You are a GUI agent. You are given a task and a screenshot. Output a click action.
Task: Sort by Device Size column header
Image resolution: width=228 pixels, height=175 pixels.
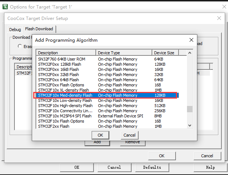[165, 53]
